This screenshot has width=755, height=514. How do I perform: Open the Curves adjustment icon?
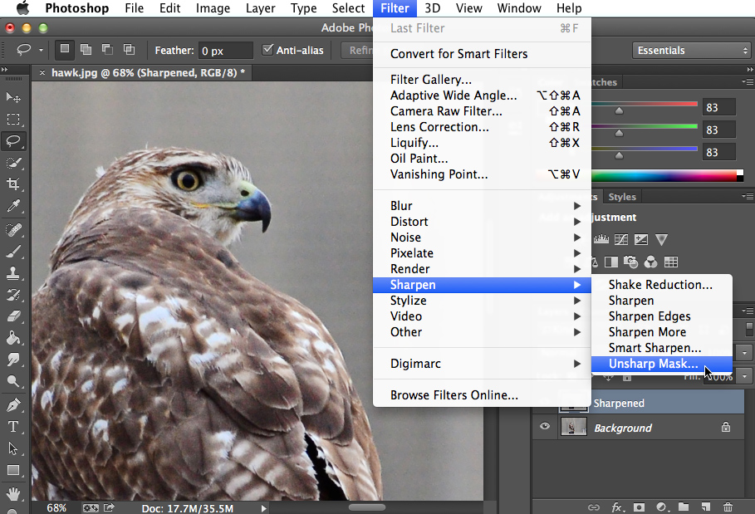pyautogui.click(x=621, y=239)
